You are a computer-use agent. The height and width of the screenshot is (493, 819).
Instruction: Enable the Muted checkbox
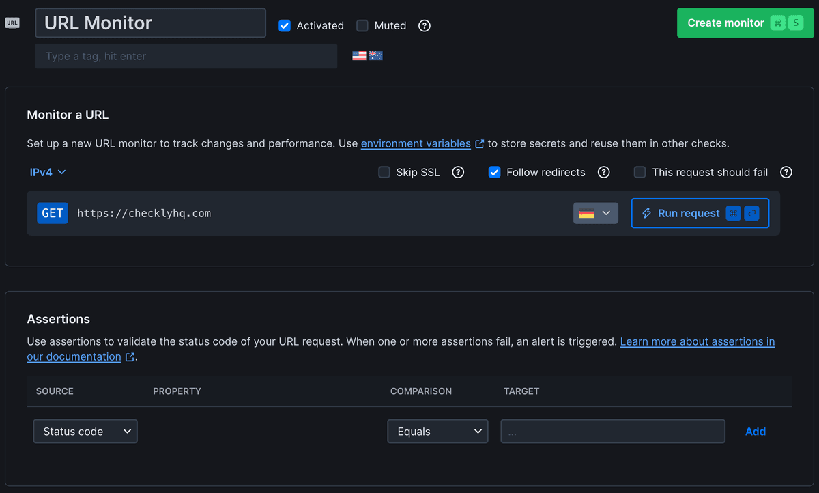tap(362, 25)
